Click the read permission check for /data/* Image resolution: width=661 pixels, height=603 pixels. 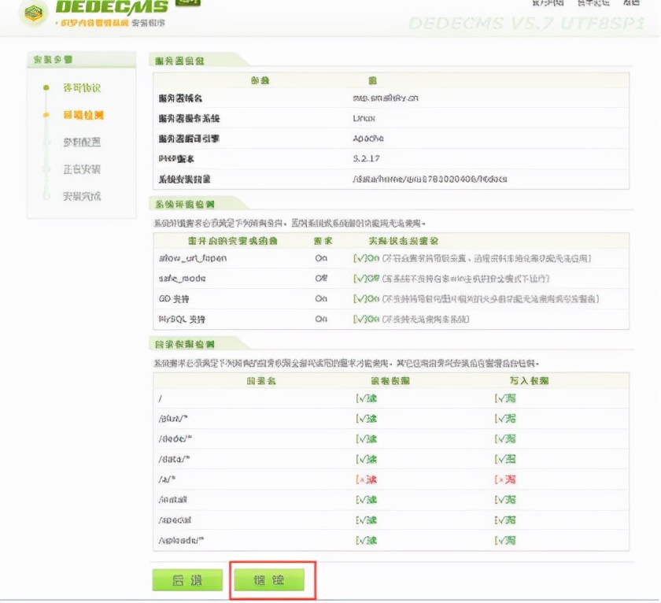click(366, 459)
